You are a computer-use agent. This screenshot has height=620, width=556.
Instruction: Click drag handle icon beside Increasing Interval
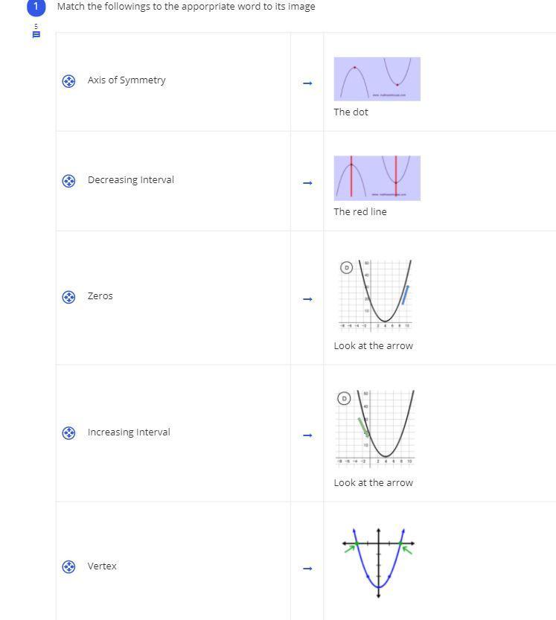point(68,433)
